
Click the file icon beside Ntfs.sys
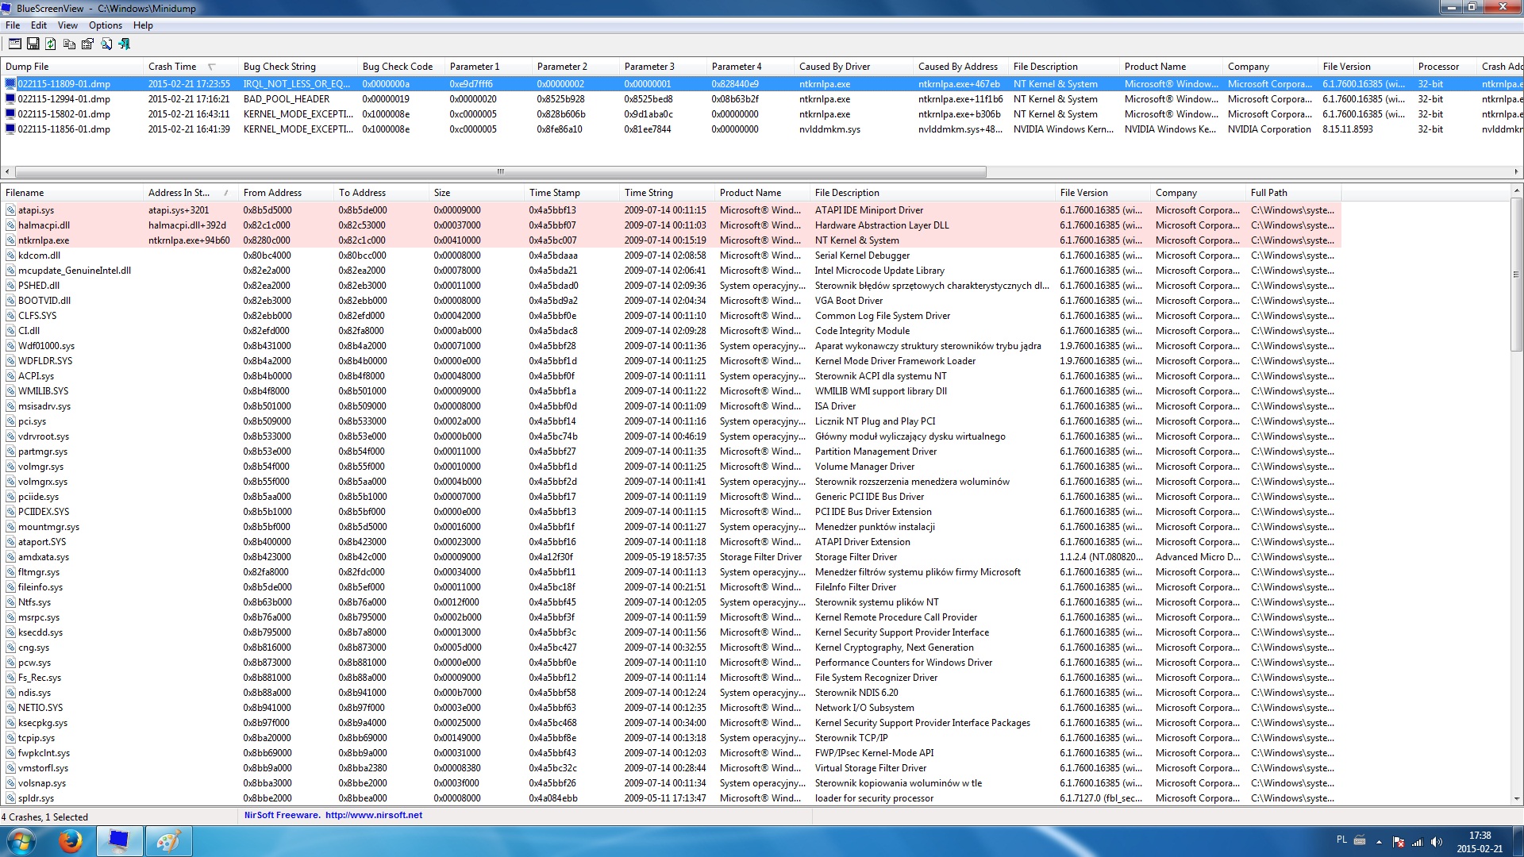pyautogui.click(x=11, y=602)
